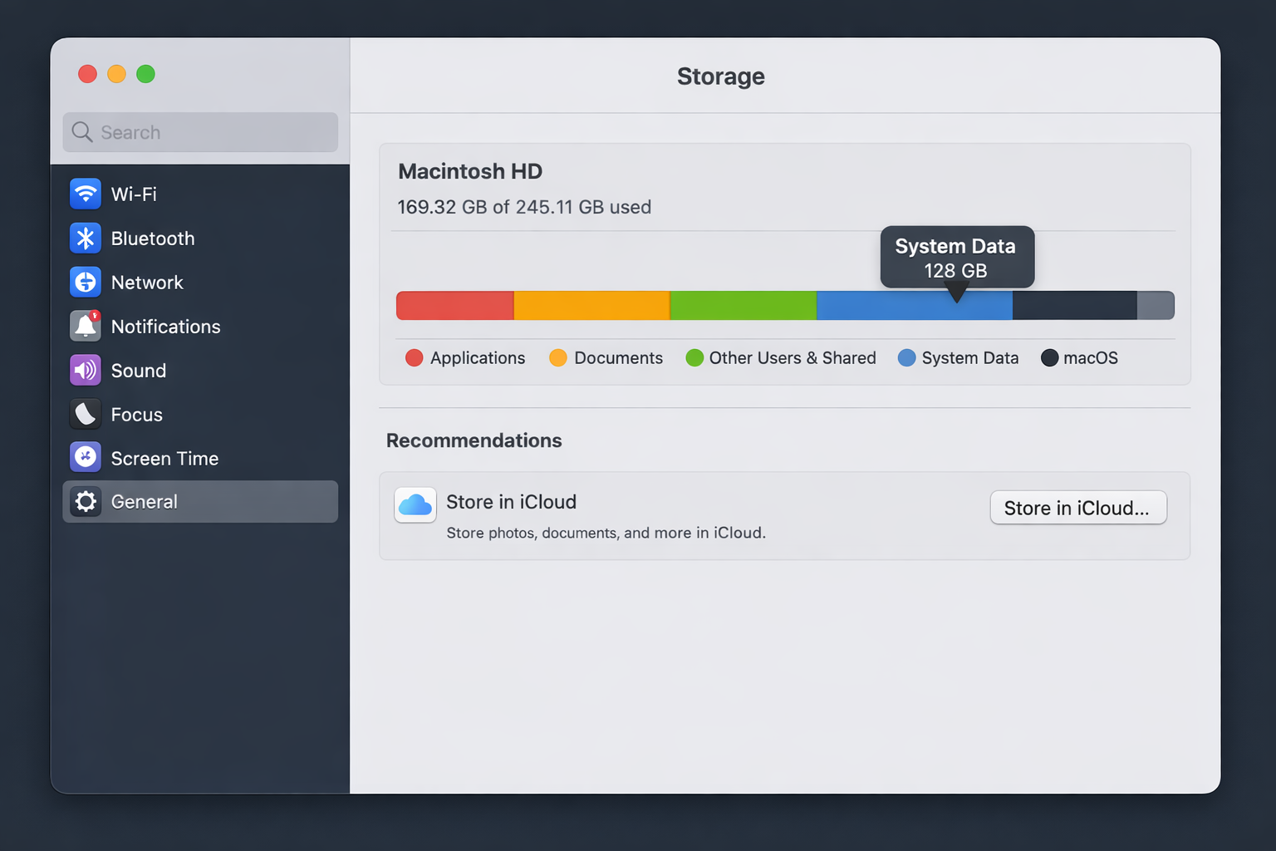Click the Sound speaker icon
Screen dimensions: 1276x851
pos(86,370)
